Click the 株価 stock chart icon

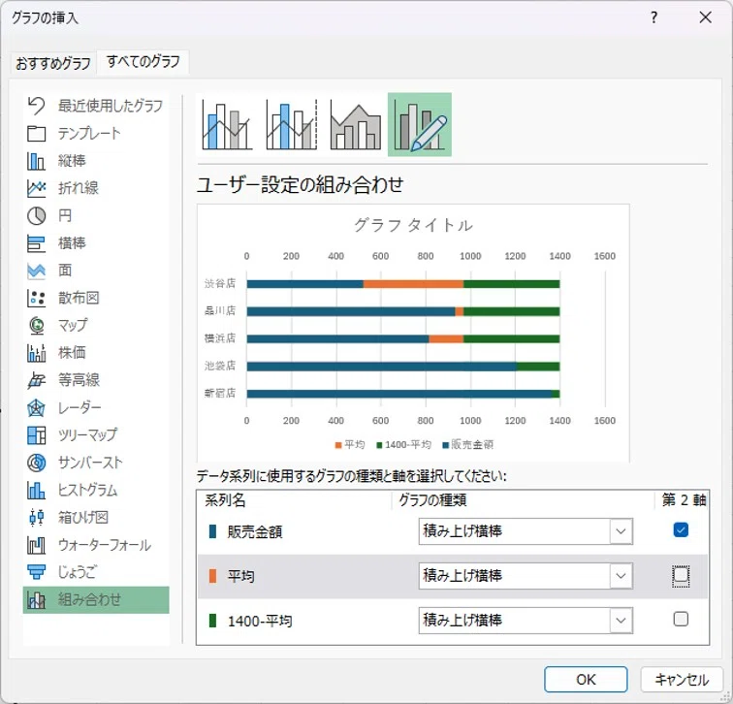point(36,353)
